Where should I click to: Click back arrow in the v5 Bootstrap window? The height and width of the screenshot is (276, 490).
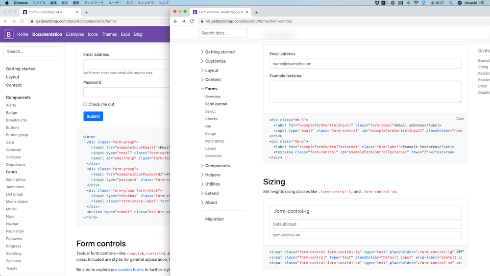pyautogui.click(x=175, y=21)
